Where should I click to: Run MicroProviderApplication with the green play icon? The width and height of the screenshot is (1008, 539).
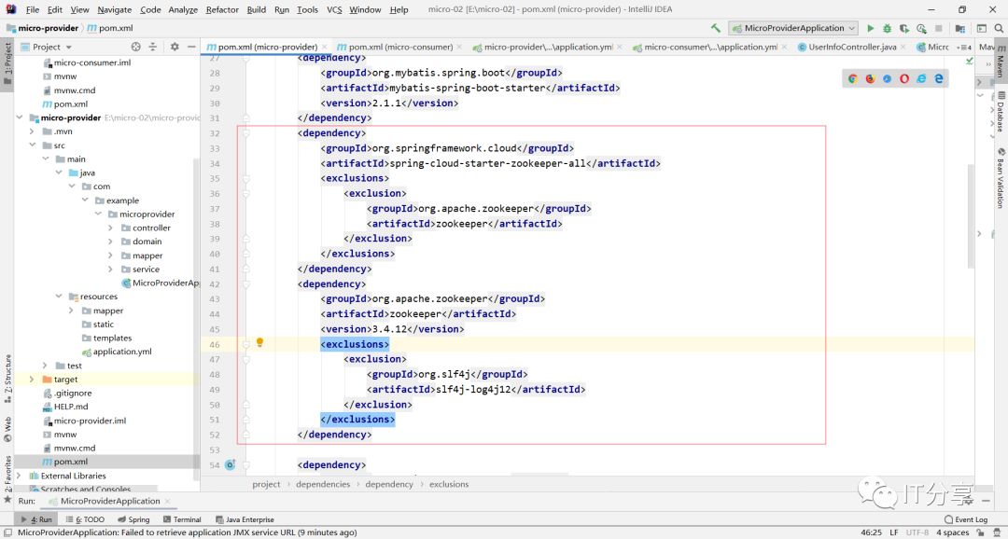pos(871,28)
